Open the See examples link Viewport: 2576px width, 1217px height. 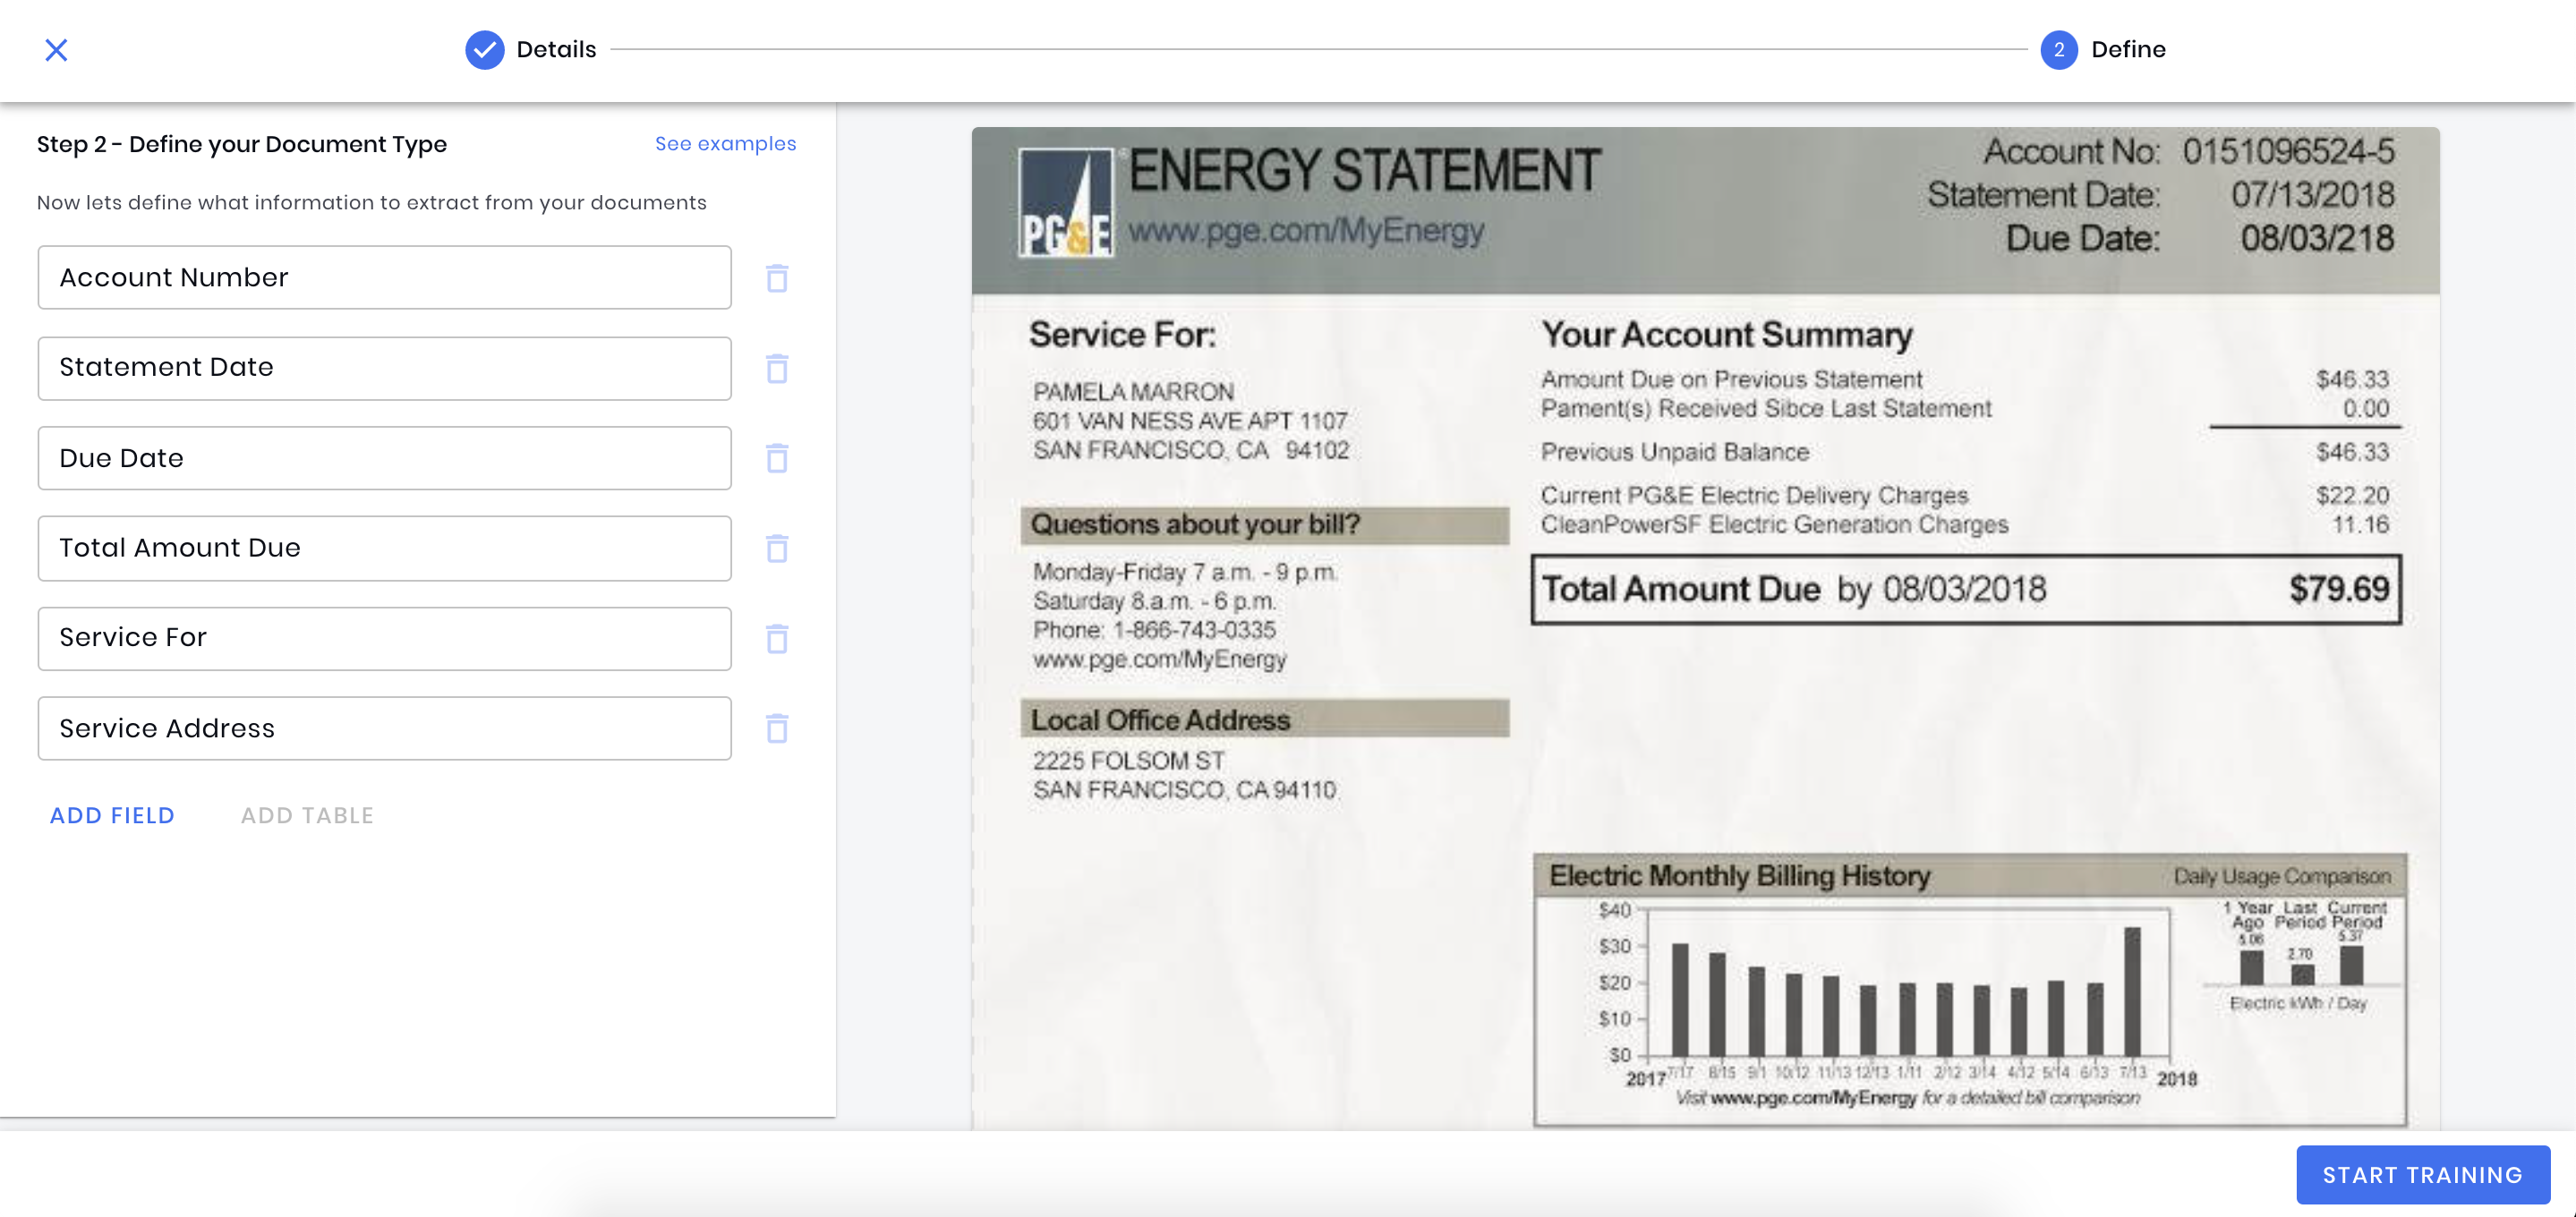725,144
